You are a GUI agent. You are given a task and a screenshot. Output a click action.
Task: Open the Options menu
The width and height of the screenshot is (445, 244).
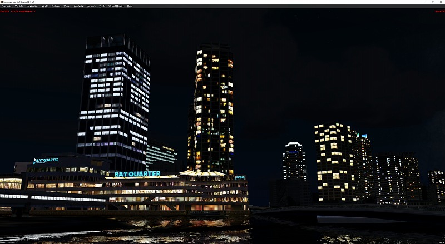[x=56, y=6]
